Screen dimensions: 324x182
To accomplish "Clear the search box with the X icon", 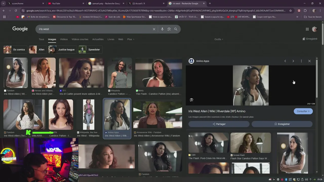I will [x=154, y=29].
